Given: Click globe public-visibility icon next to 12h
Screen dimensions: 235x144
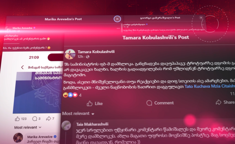Looking at the screenshot, I should pyautogui.click(x=88, y=57).
